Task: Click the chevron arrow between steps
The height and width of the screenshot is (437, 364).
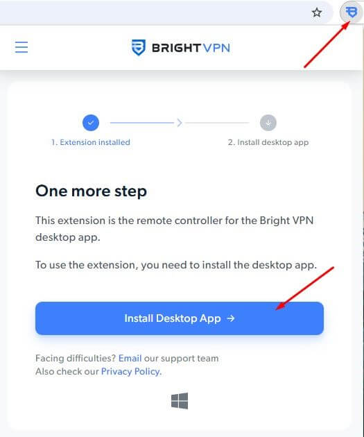Action: pos(180,123)
